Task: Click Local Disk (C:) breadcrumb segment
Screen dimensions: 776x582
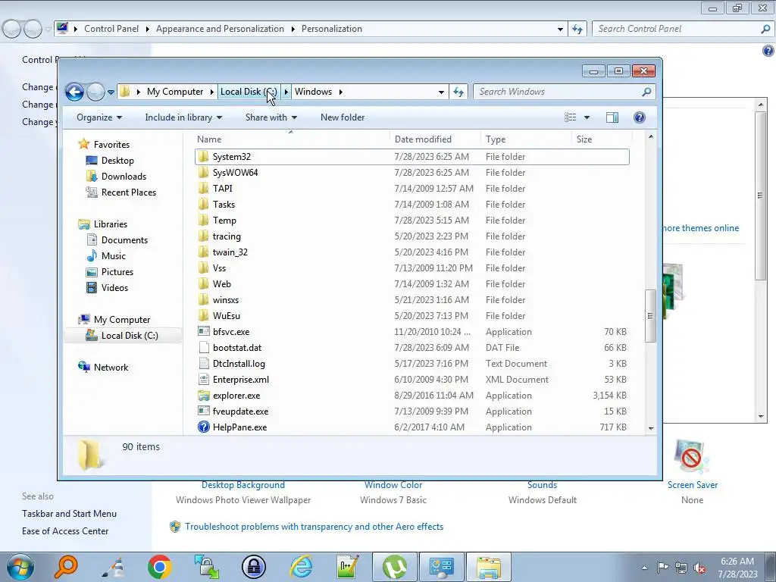Action: pyautogui.click(x=249, y=92)
